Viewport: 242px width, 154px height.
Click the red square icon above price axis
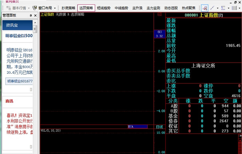click(x=160, y=14)
